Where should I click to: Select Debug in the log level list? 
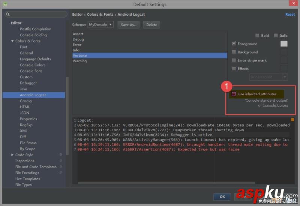coord(150,39)
